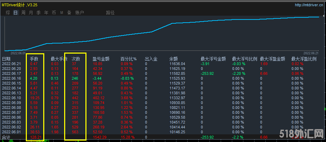
Task: Click the 手数 column header
Action: click(34, 59)
